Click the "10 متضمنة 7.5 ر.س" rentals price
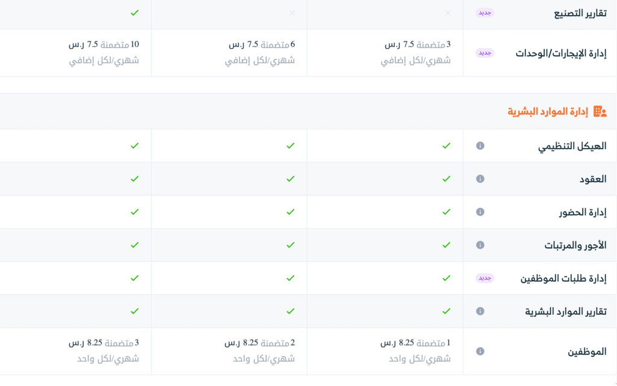This screenshot has width=617, height=386. point(104,45)
